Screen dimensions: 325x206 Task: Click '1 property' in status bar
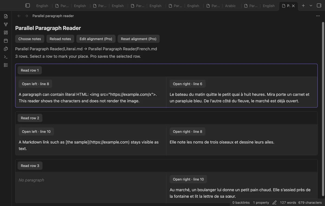tap(261, 202)
